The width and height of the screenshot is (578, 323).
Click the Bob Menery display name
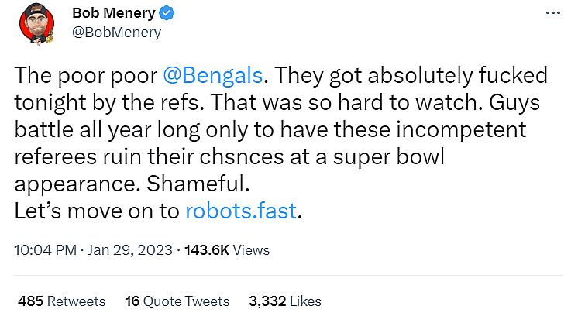tap(115, 14)
